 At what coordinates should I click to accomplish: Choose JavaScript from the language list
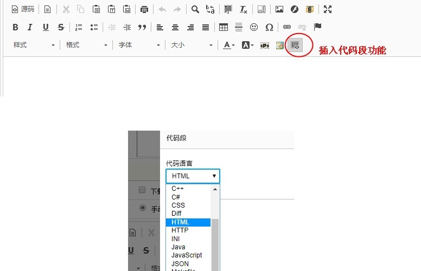tap(187, 255)
